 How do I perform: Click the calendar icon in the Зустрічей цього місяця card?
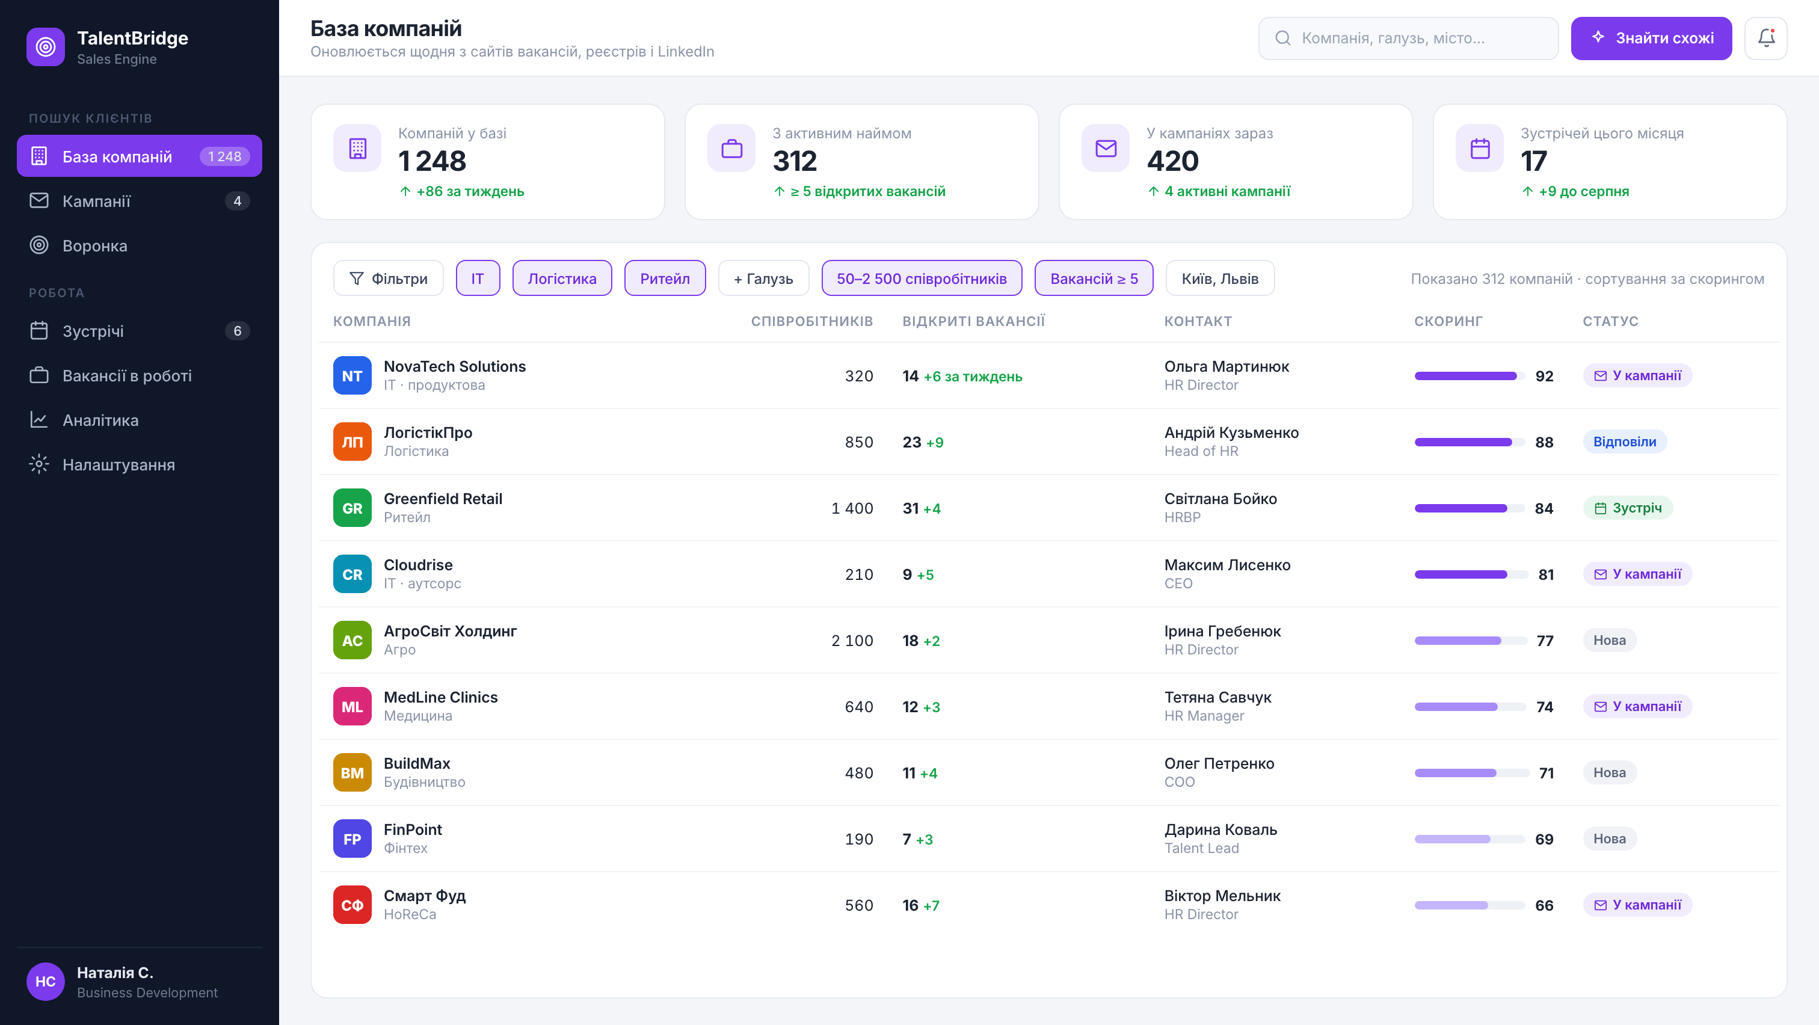[x=1480, y=148]
